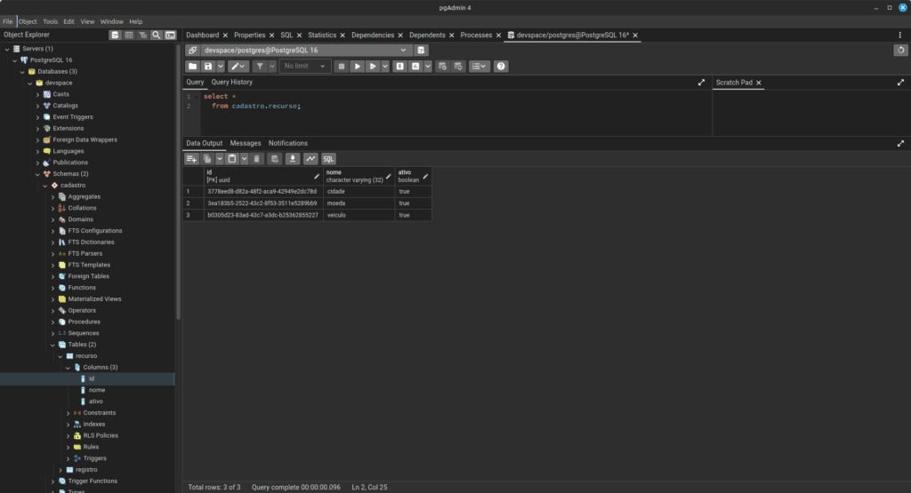This screenshot has height=493, width=911.
Task: Expand the registro table node
Action: pos(60,470)
